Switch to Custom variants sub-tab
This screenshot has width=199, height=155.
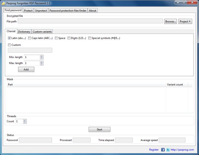coord(42,32)
